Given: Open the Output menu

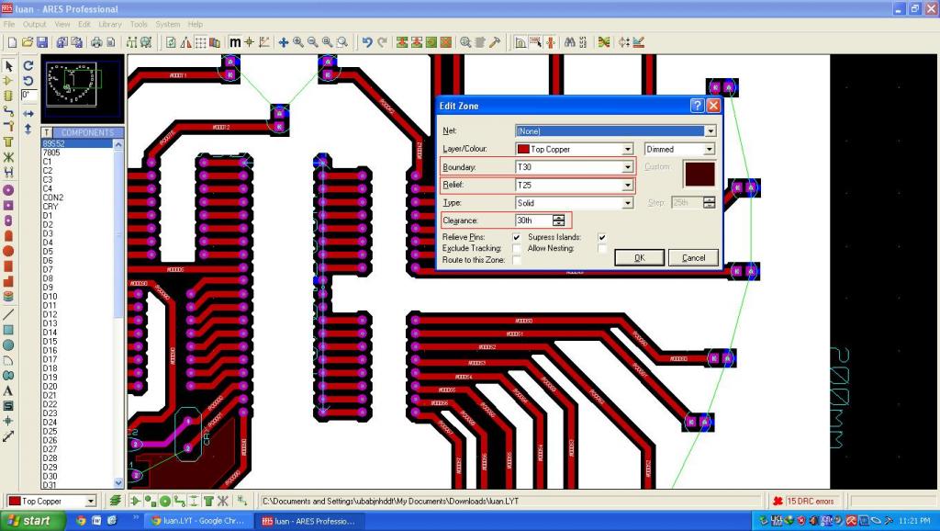Looking at the screenshot, I should 34,24.
